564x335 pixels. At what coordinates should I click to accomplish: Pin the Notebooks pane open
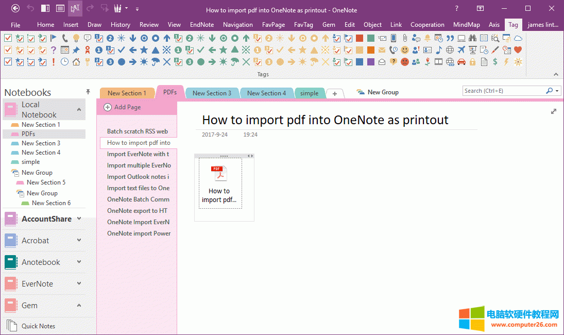[x=88, y=91]
